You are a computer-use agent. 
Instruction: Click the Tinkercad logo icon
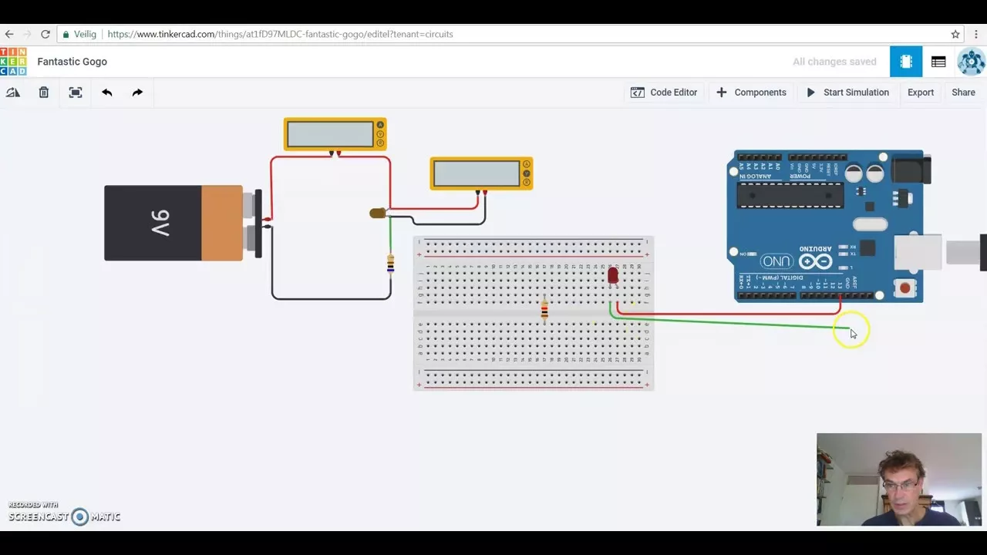tap(13, 62)
